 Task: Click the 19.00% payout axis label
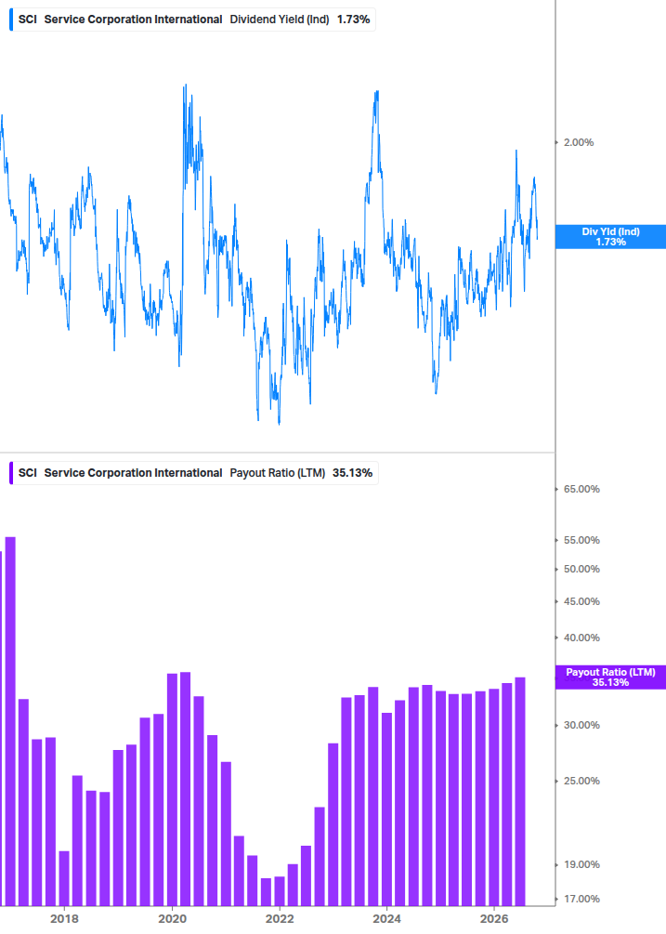(x=581, y=864)
